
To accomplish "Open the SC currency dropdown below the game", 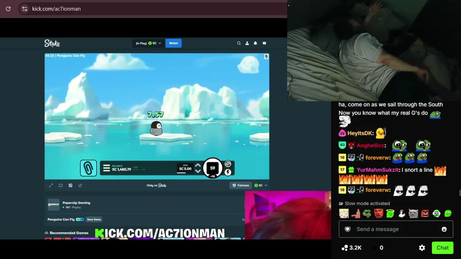I will click(261, 185).
